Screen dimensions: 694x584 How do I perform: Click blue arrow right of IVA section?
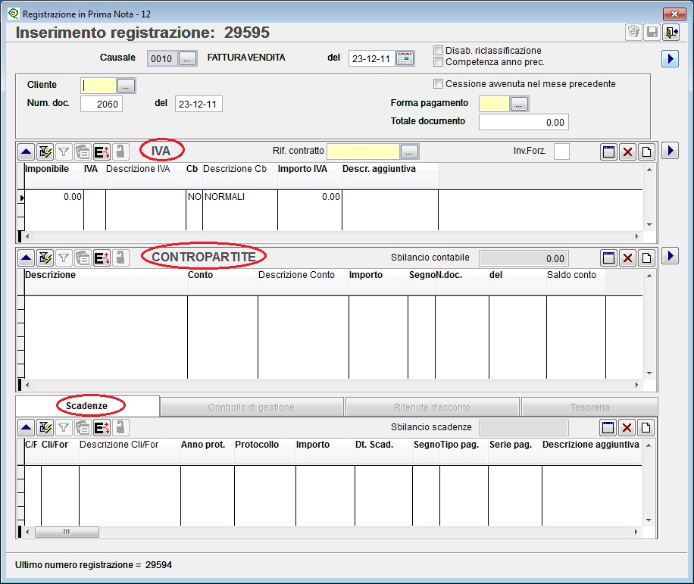(670, 151)
